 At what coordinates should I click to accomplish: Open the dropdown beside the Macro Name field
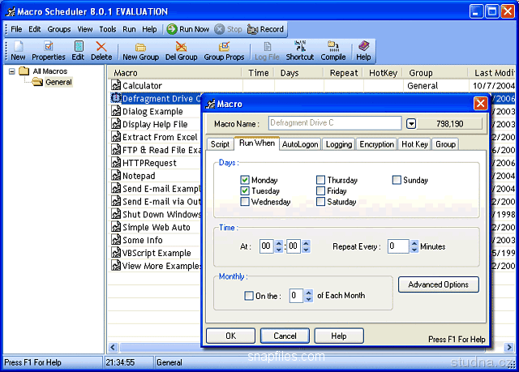(411, 123)
